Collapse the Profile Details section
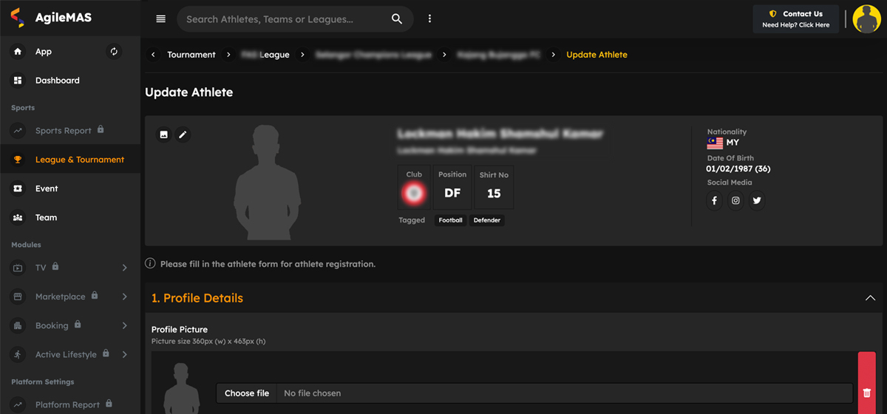Image resolution: width=887 pixels, height=414 pixels. pyautogui.click(x=870, y=298)
